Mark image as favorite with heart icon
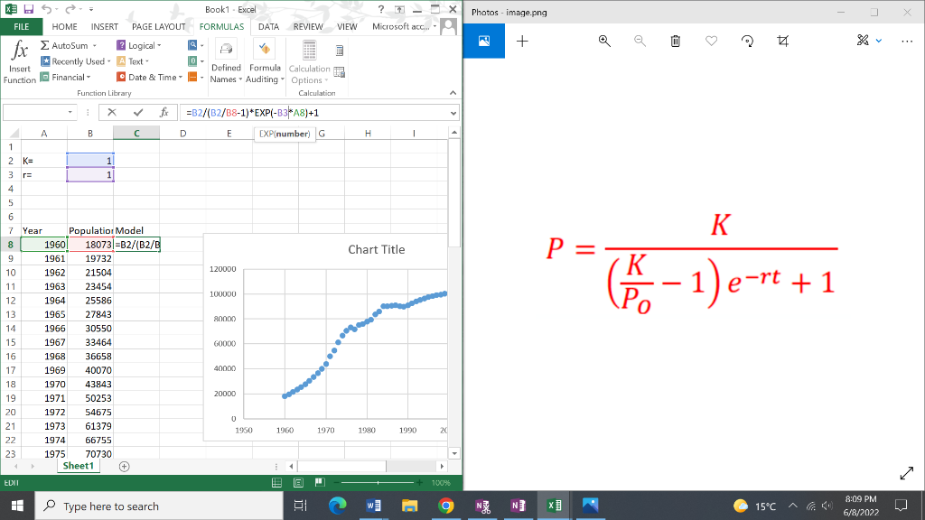This screenshot has width=925, height=520. (x=711, y=41)
